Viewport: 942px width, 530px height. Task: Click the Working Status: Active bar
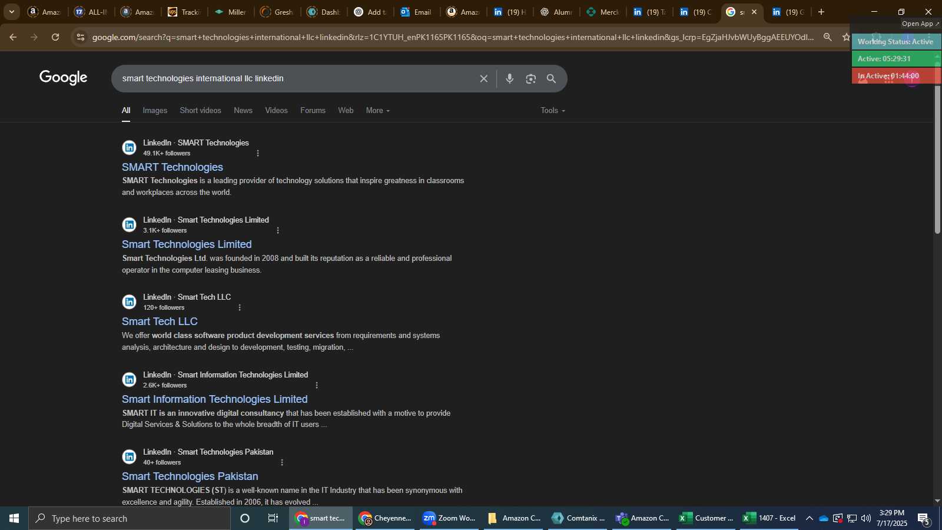tap(896, 42)
